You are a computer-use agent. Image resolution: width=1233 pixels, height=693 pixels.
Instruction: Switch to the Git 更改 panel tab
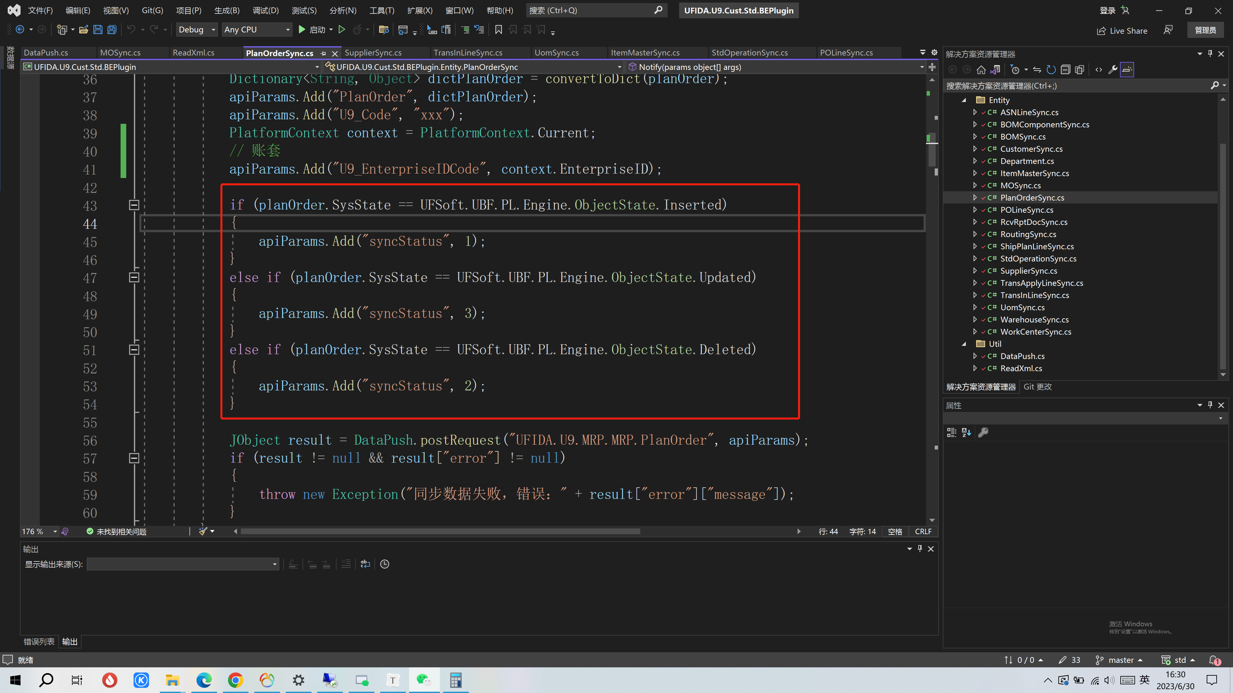(1037, 386)
